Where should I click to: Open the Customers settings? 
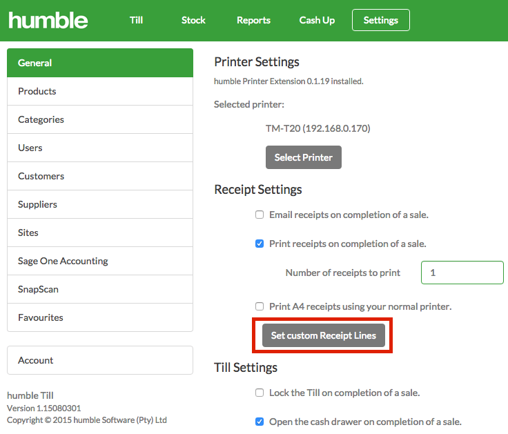[100, 176]
